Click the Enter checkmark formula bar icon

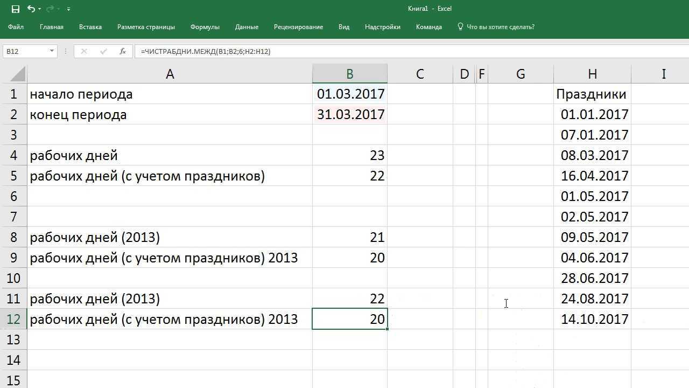point(103,51)
